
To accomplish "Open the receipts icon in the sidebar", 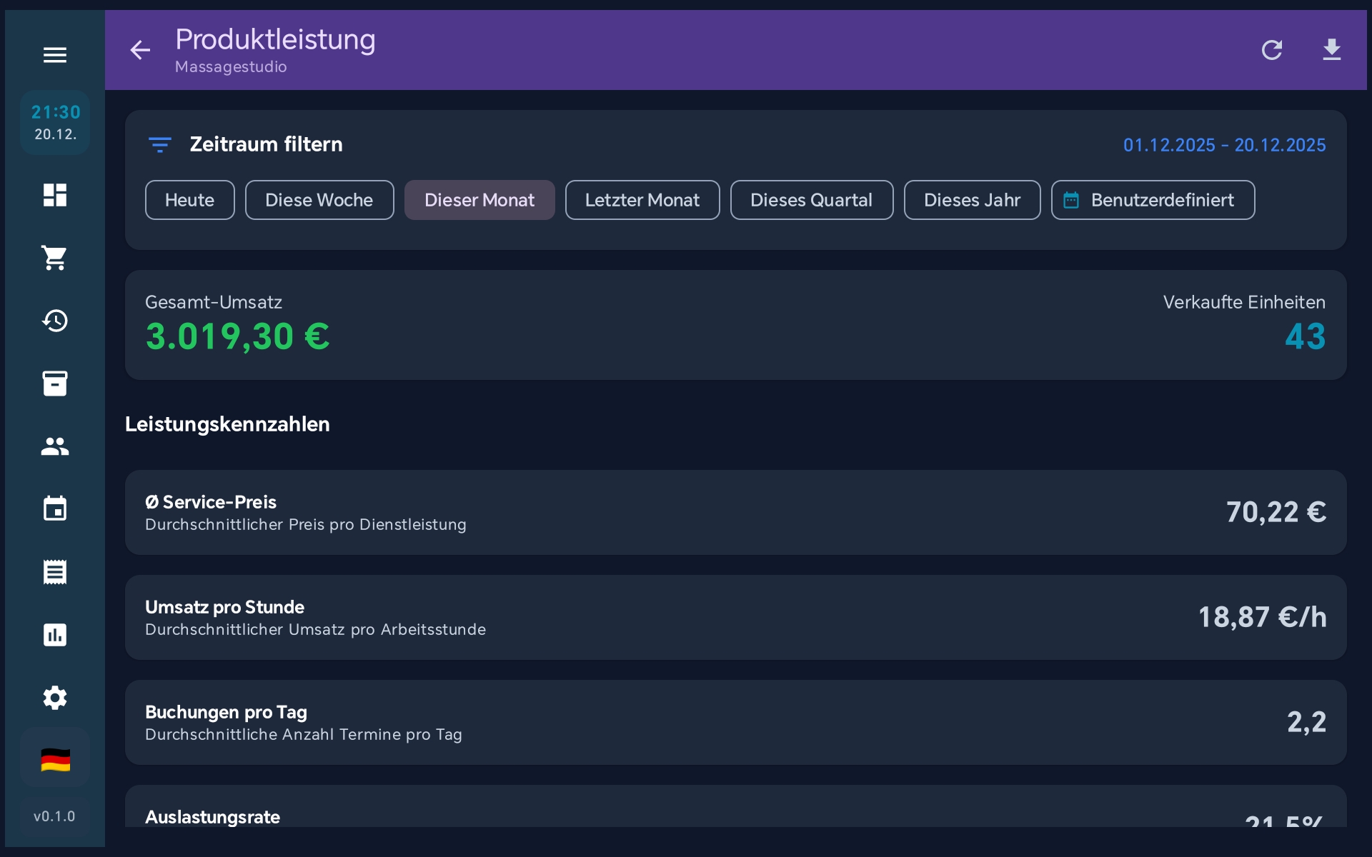I will [55, 572].
